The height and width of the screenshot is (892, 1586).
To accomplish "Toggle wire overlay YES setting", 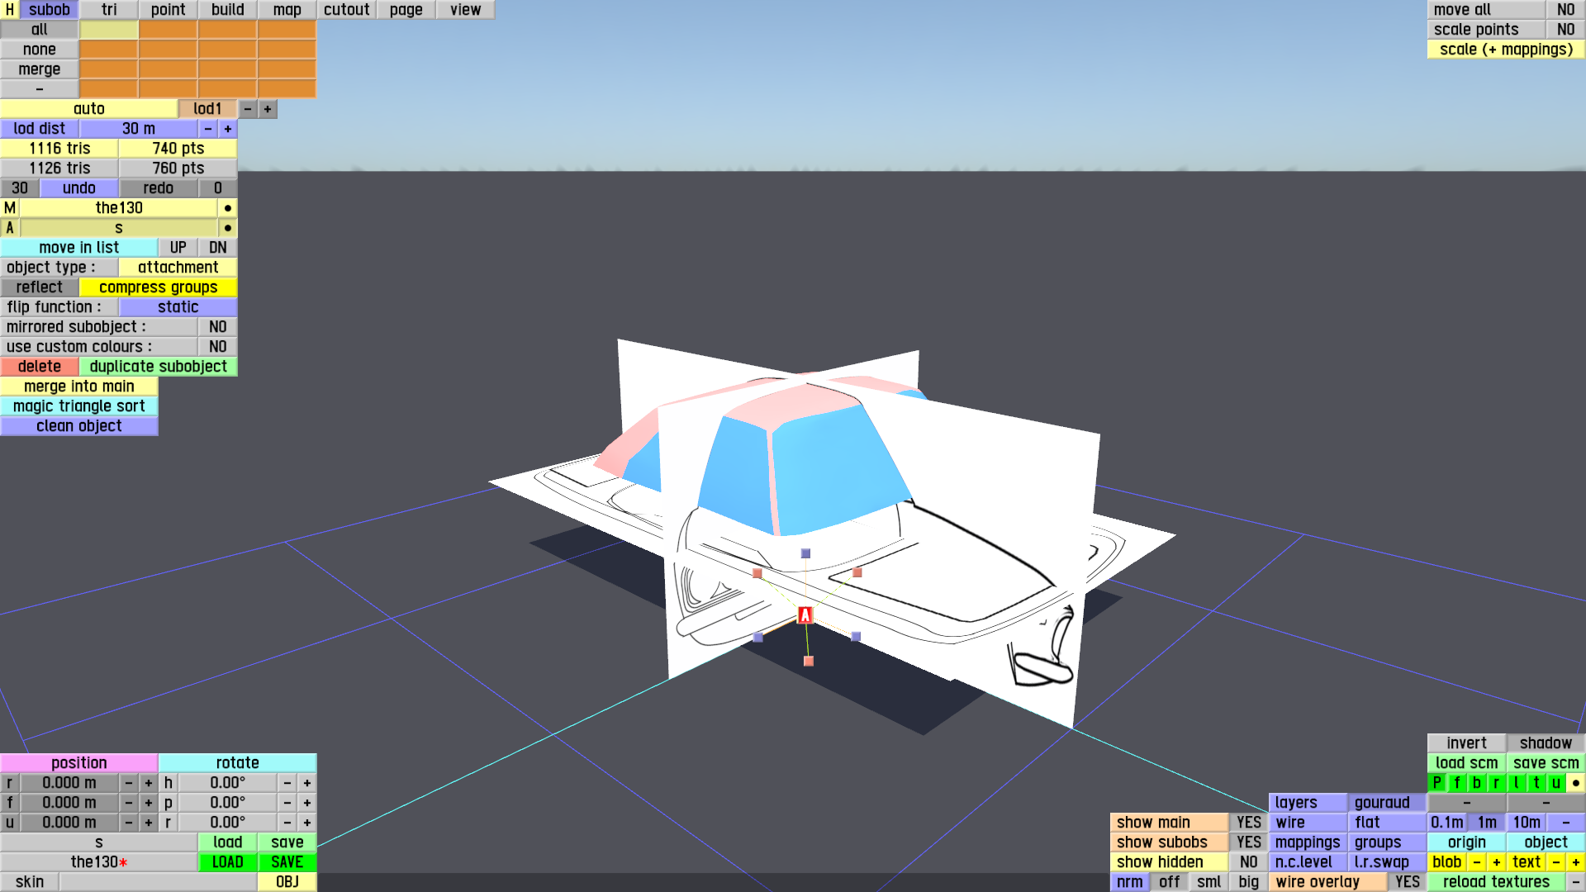I will [x=1407, y=882].
